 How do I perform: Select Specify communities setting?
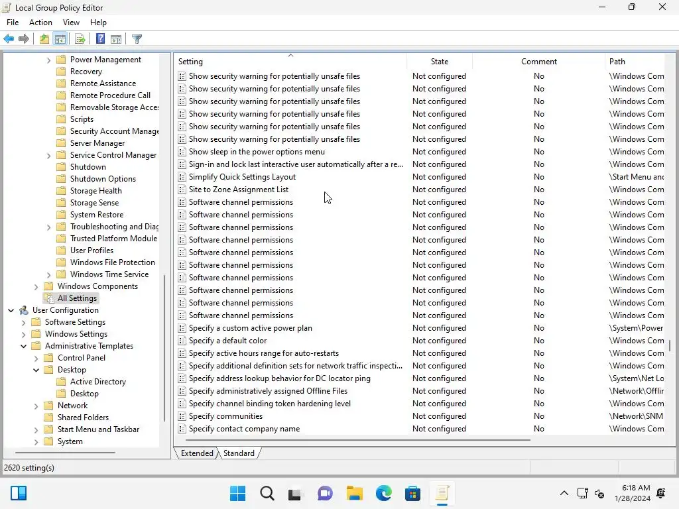point(225,416)
